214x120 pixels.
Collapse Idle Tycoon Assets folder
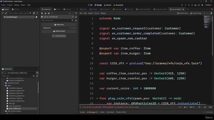[x=4, y=111]
